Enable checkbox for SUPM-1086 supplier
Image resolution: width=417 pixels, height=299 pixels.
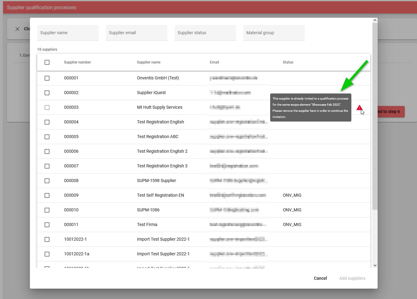pos(47,210)
